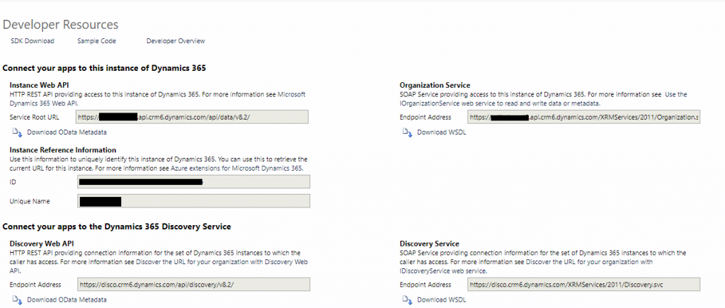This screenshot has height=308, width=725.
Task: Click the Discovery Web API heading
Action: point(42,244)
